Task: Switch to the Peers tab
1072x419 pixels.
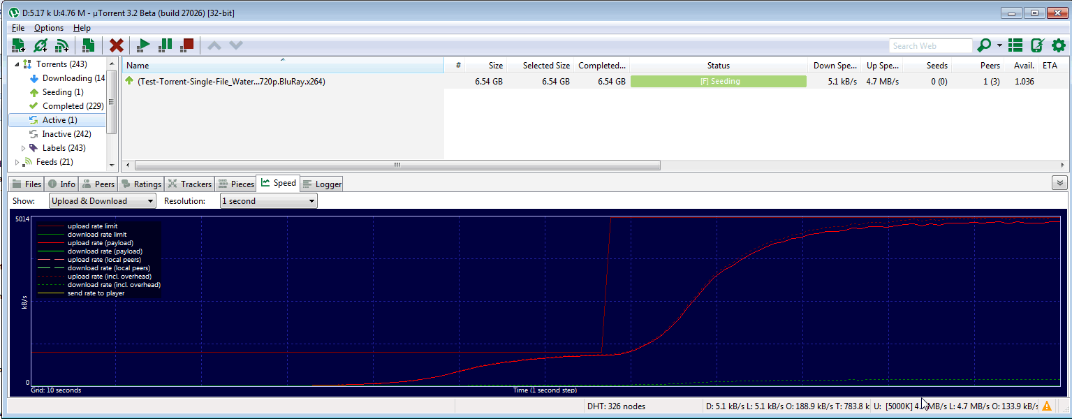Action: tap(98, 184)
